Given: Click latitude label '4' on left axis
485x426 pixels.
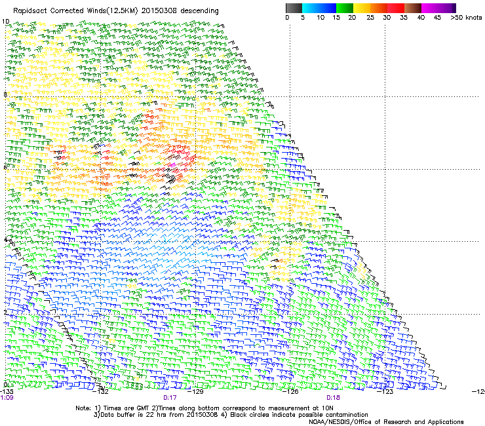Looking at the screenshot, I should click(x=5, y=239).
